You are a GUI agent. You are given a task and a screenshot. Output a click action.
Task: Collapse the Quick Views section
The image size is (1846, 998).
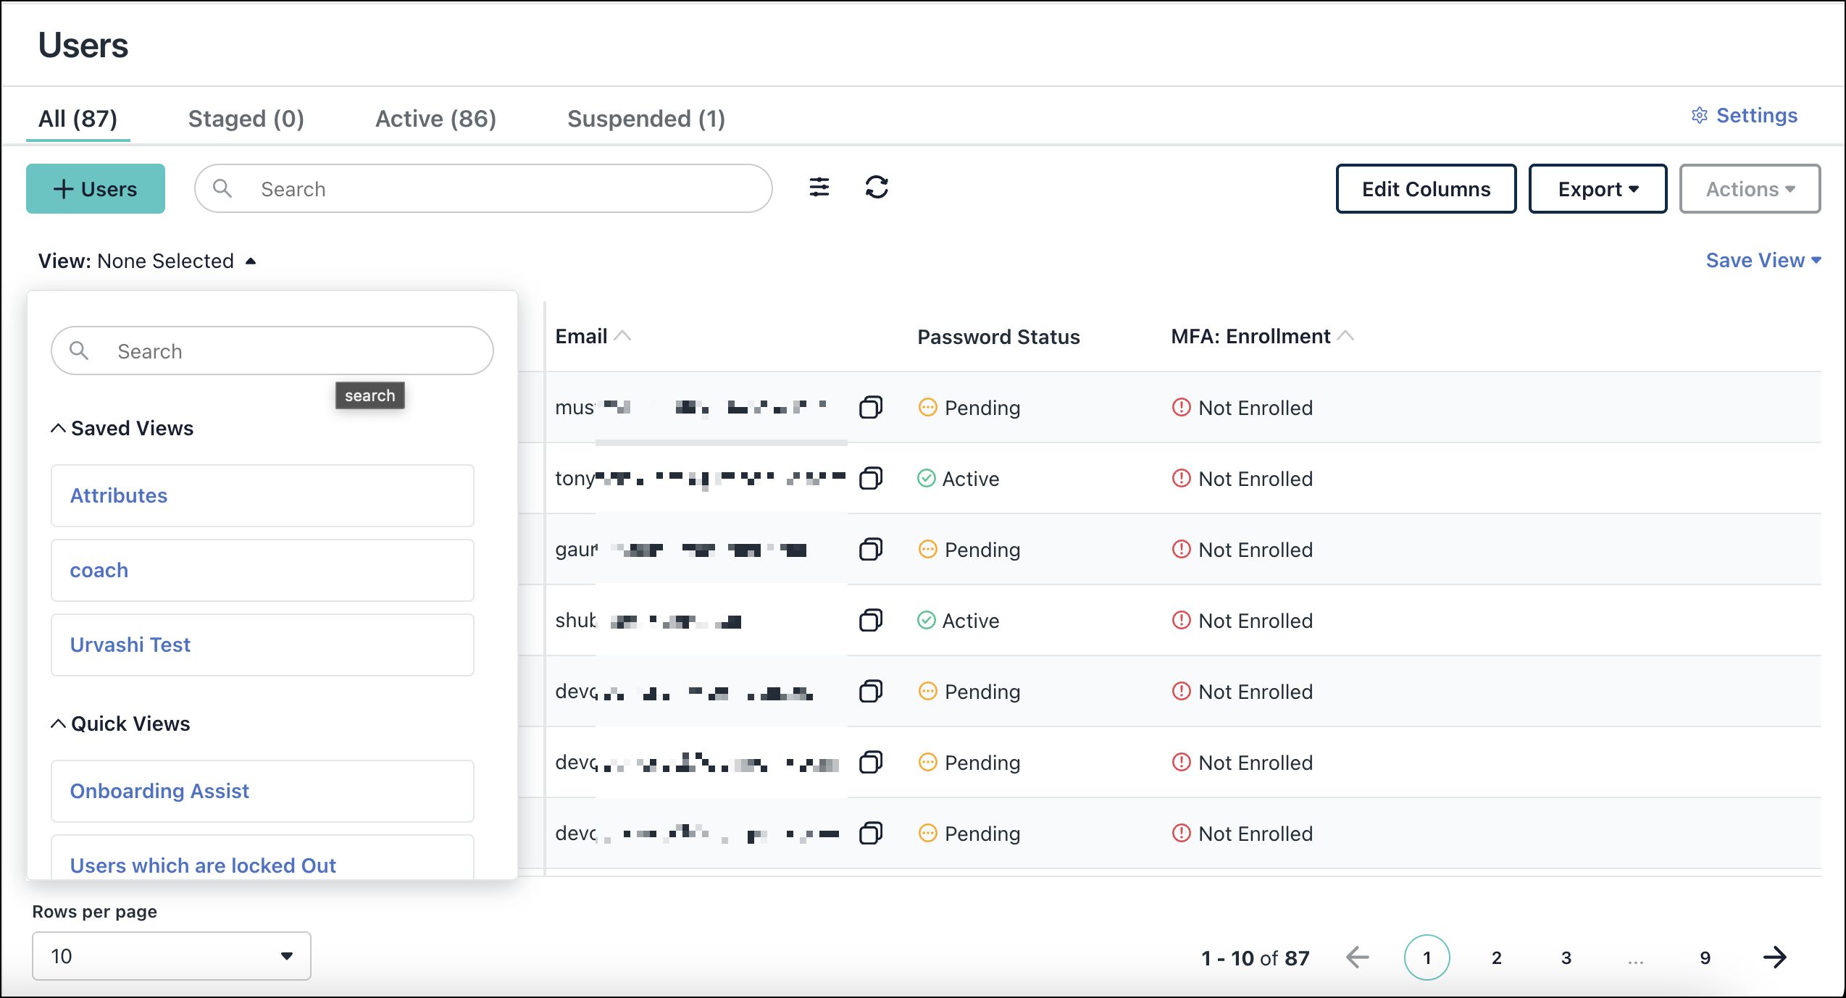pyautogui.click(x=58, y=723)
